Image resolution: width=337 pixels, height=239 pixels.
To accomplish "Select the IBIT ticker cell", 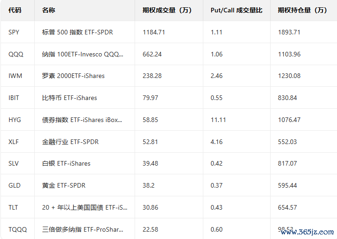I will point(14,98).
